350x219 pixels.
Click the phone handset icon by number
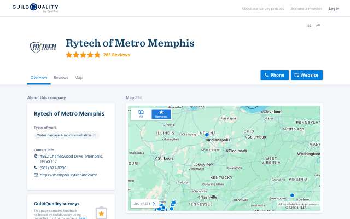pyautogui.click(x=36, y=168)
